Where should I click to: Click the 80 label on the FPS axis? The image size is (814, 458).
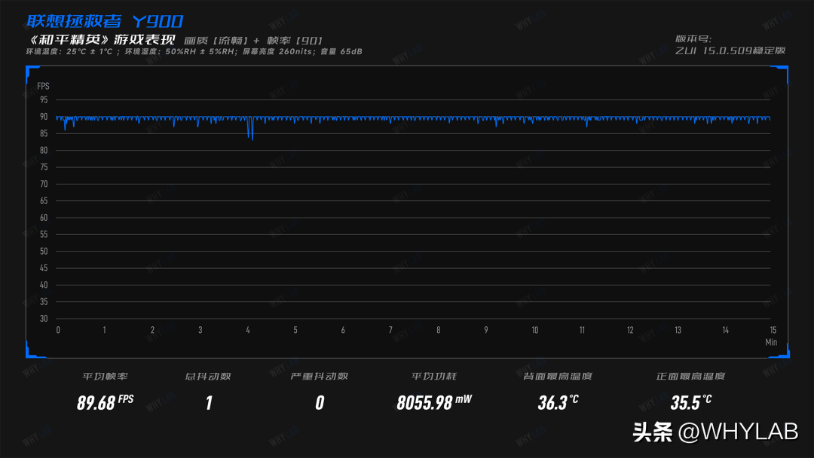click(44, 151)
